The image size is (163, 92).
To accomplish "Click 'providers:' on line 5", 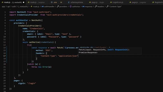I will (19, 23).
